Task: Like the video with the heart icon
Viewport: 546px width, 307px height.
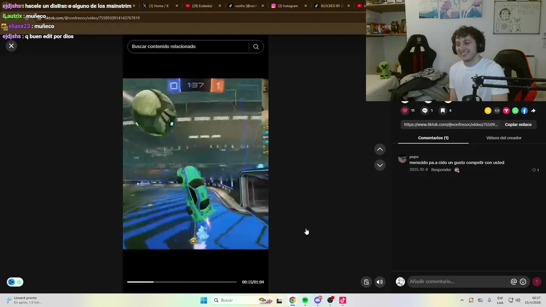Action: coord(405,110)
